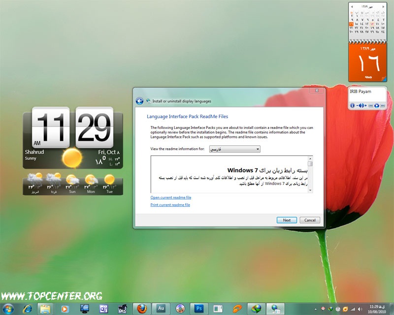
Task: Click the disc icon on the taskbar
Action: (x=180, y=309)
